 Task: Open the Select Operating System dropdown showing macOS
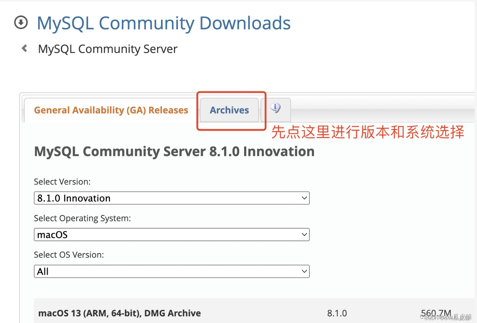click(171, 235)
